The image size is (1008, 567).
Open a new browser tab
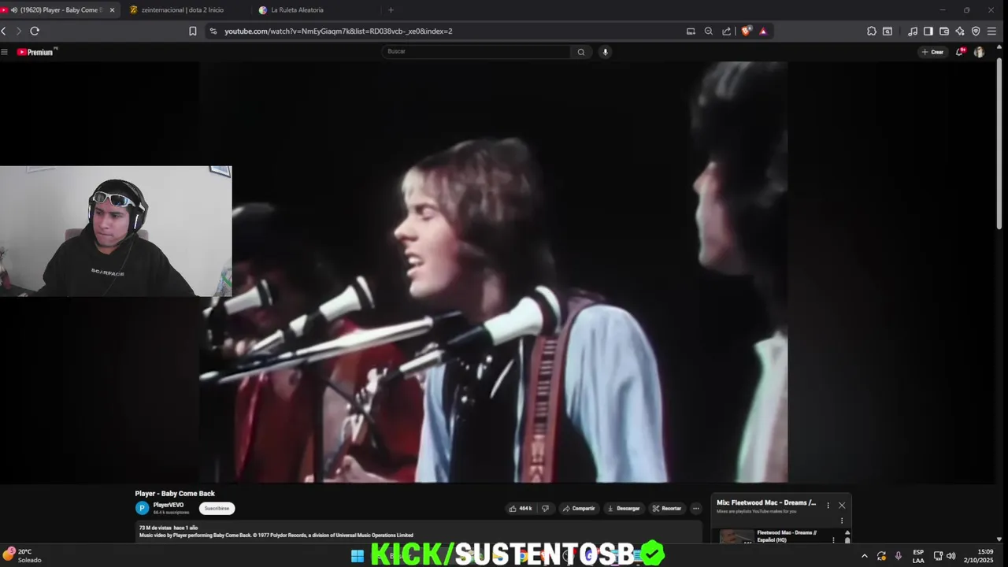click(x=391, y=10)
